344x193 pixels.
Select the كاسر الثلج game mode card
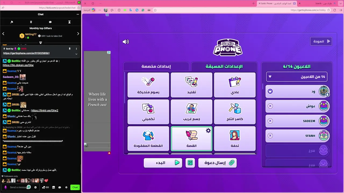pos(235,112)
